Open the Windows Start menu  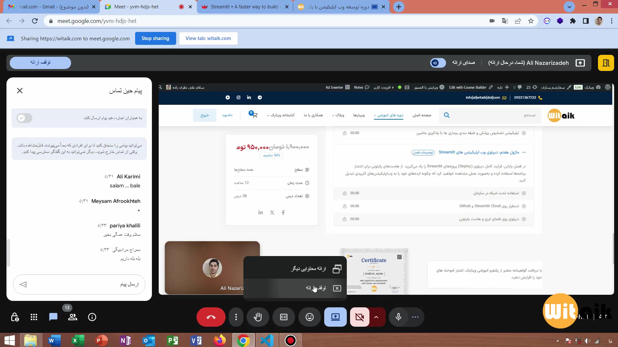(x=10, y=340)
